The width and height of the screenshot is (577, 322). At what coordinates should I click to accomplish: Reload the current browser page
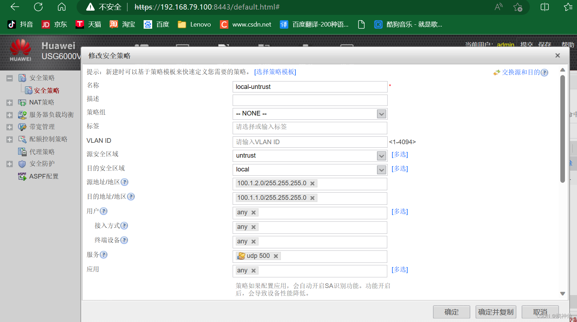click(x=38, y=7)
